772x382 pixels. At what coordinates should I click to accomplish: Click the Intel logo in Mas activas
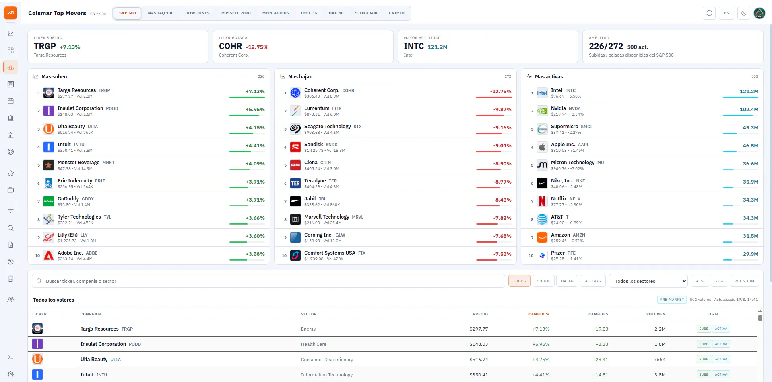pyautogui.click(x=542, y=93)
